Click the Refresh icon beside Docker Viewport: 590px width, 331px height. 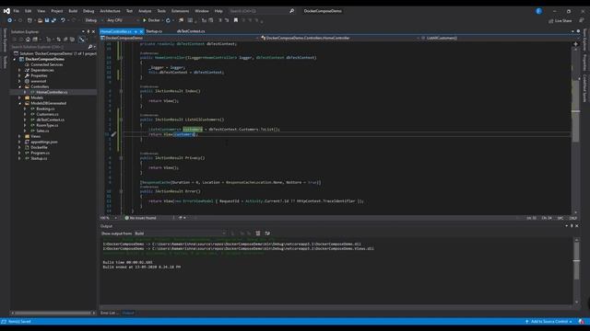[x=168, y=20]
